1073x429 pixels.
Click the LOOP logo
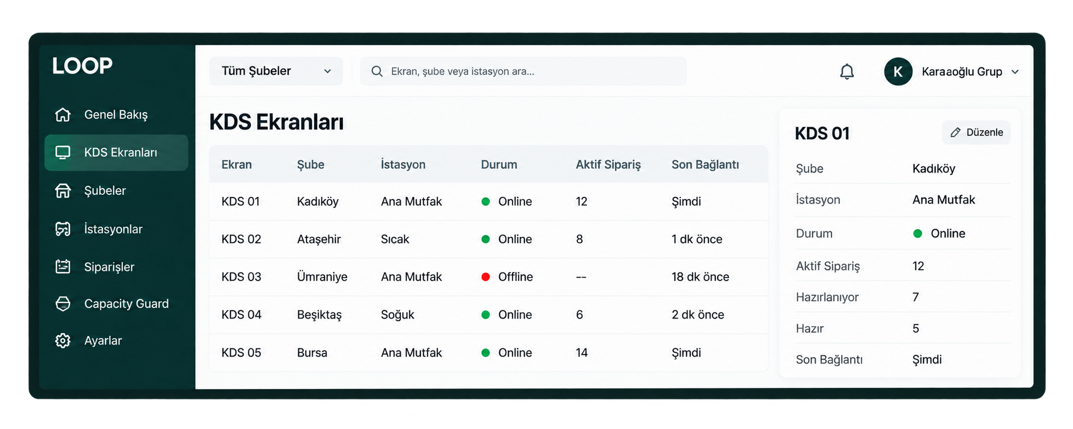tap(82, 66)
